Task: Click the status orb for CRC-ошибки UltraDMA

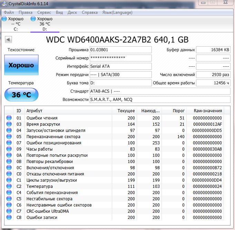Action: point(9,211)
